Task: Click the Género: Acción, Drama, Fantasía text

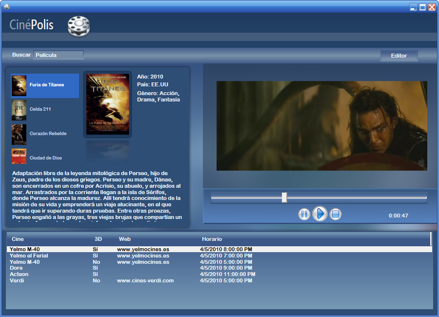Action: tap(159, 97)
